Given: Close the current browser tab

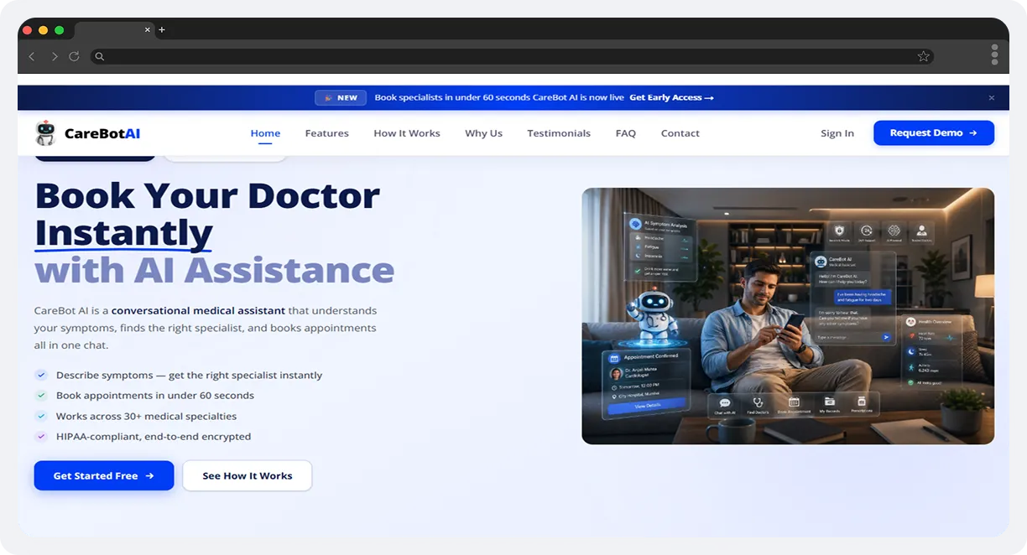Looking at the screenshot, I should click(148, 29).
